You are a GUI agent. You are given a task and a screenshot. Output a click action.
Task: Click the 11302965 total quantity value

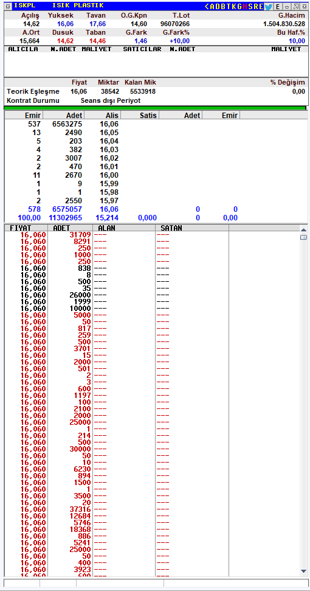click(66, 218)
